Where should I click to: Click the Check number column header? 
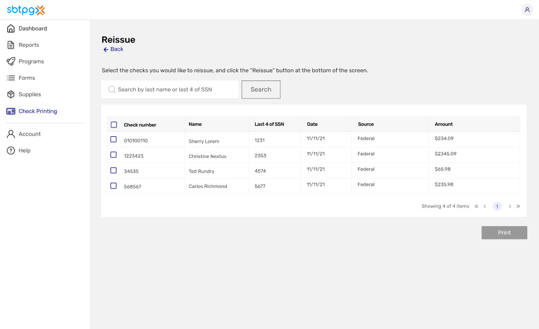140,125
